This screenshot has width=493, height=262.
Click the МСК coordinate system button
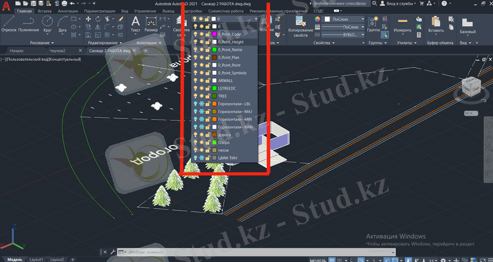(471, 113)
